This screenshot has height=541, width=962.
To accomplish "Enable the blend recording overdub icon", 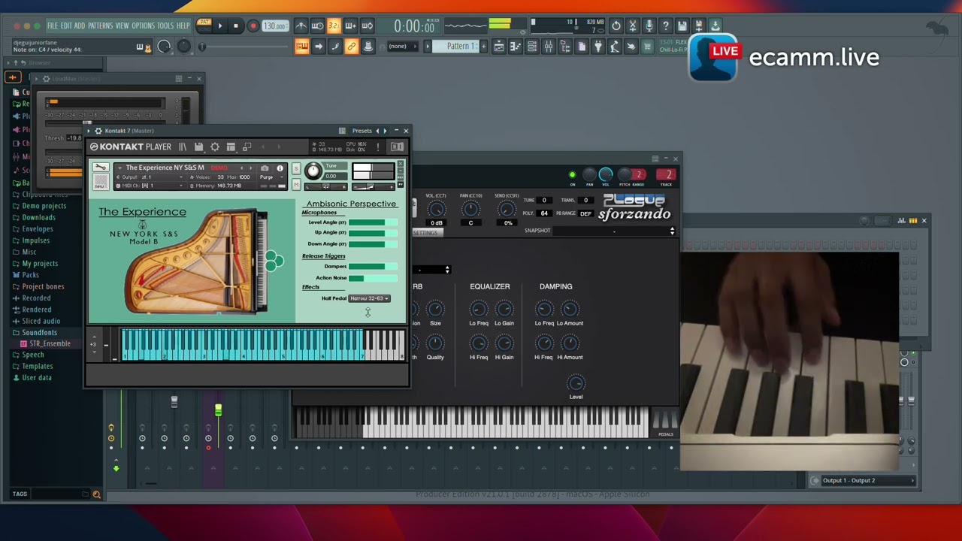I will [x=350, y=26].
